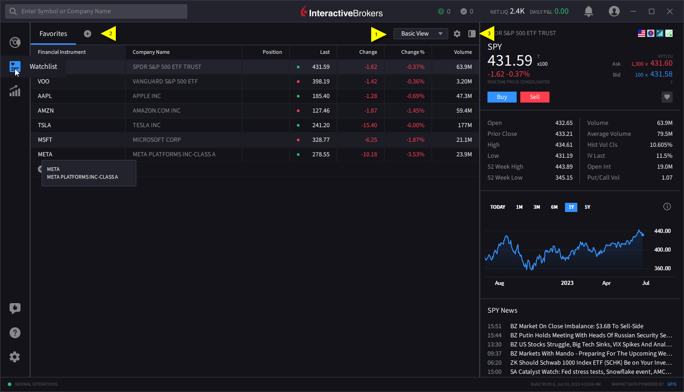Sort by Change % column header
Screen dimensions: 684x392
pyautogui.click(x=413, y=52)
